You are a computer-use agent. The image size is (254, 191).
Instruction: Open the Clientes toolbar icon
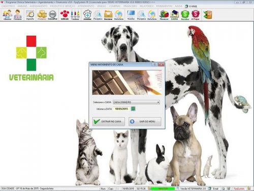click(8, 15)
